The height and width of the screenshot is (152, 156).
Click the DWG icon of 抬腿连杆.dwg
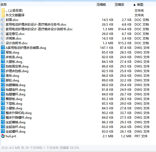[3, 90]
